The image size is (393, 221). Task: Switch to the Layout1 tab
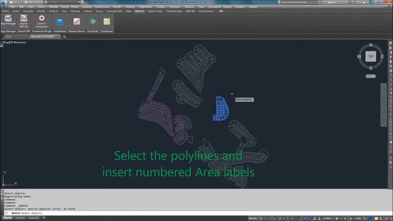20,218
